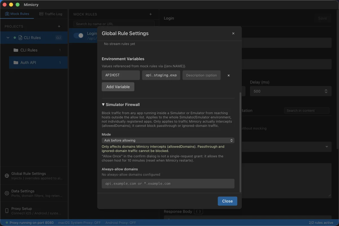The height and width of the screenshot is (226, 339).
Task: Collapse the Simulator Firewall section
Action: coord(121,105)
